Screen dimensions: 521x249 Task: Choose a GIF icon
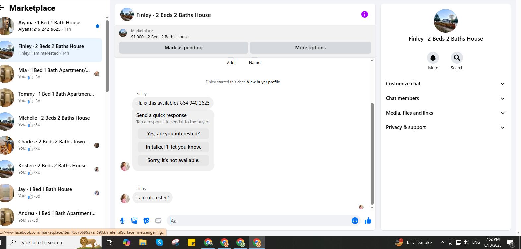pyautogui.click(x=158, y=221)
